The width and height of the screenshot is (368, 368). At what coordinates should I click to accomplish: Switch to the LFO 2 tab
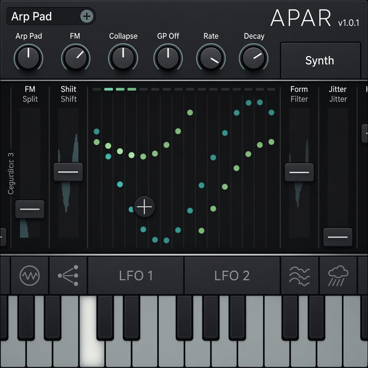coord(232,275)
